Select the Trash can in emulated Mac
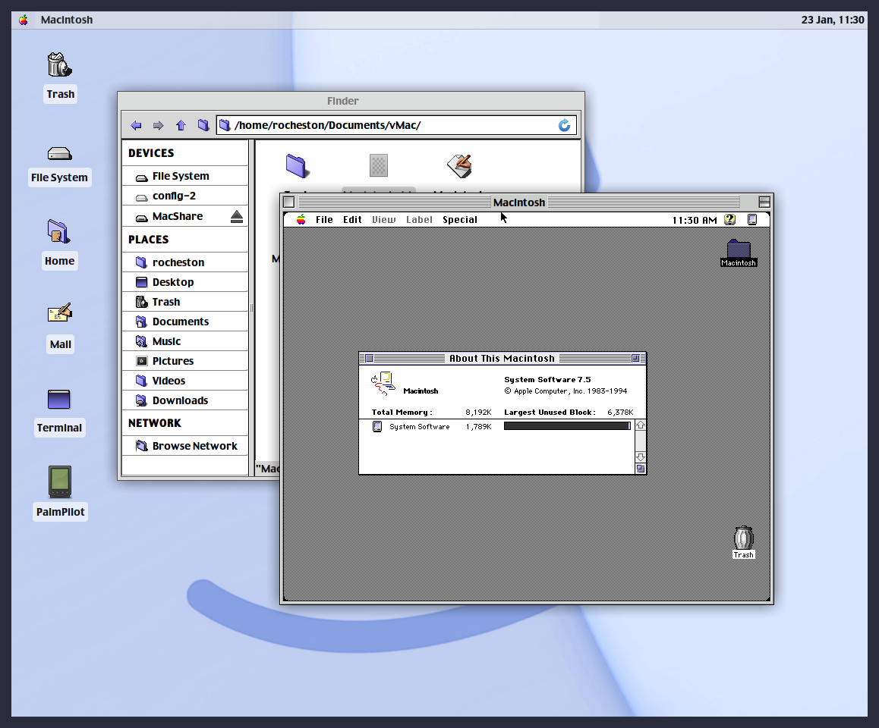 (744, 542)
